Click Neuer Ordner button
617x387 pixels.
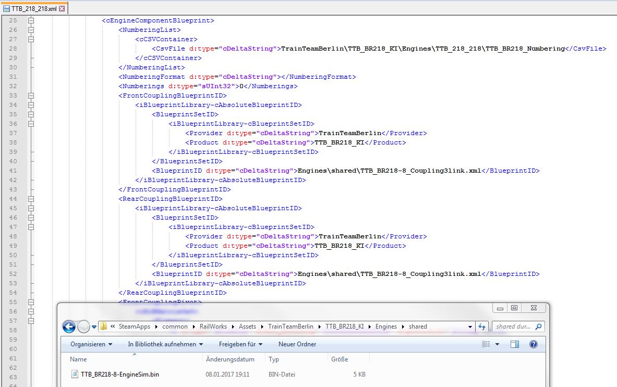click(x=297, y=344)
